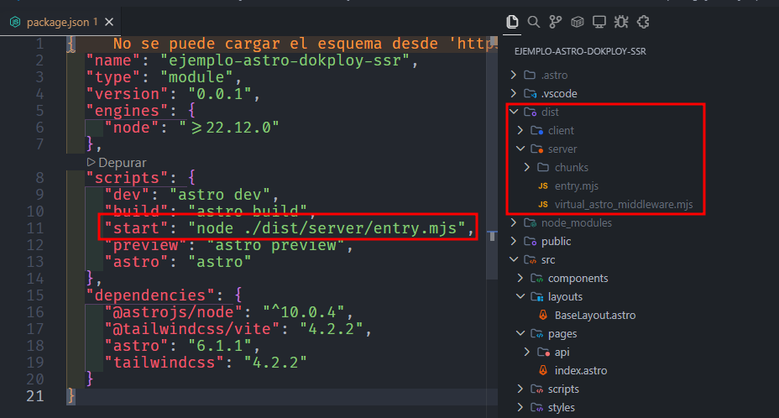Select the package.json editor tab

[x=60, y=22]
